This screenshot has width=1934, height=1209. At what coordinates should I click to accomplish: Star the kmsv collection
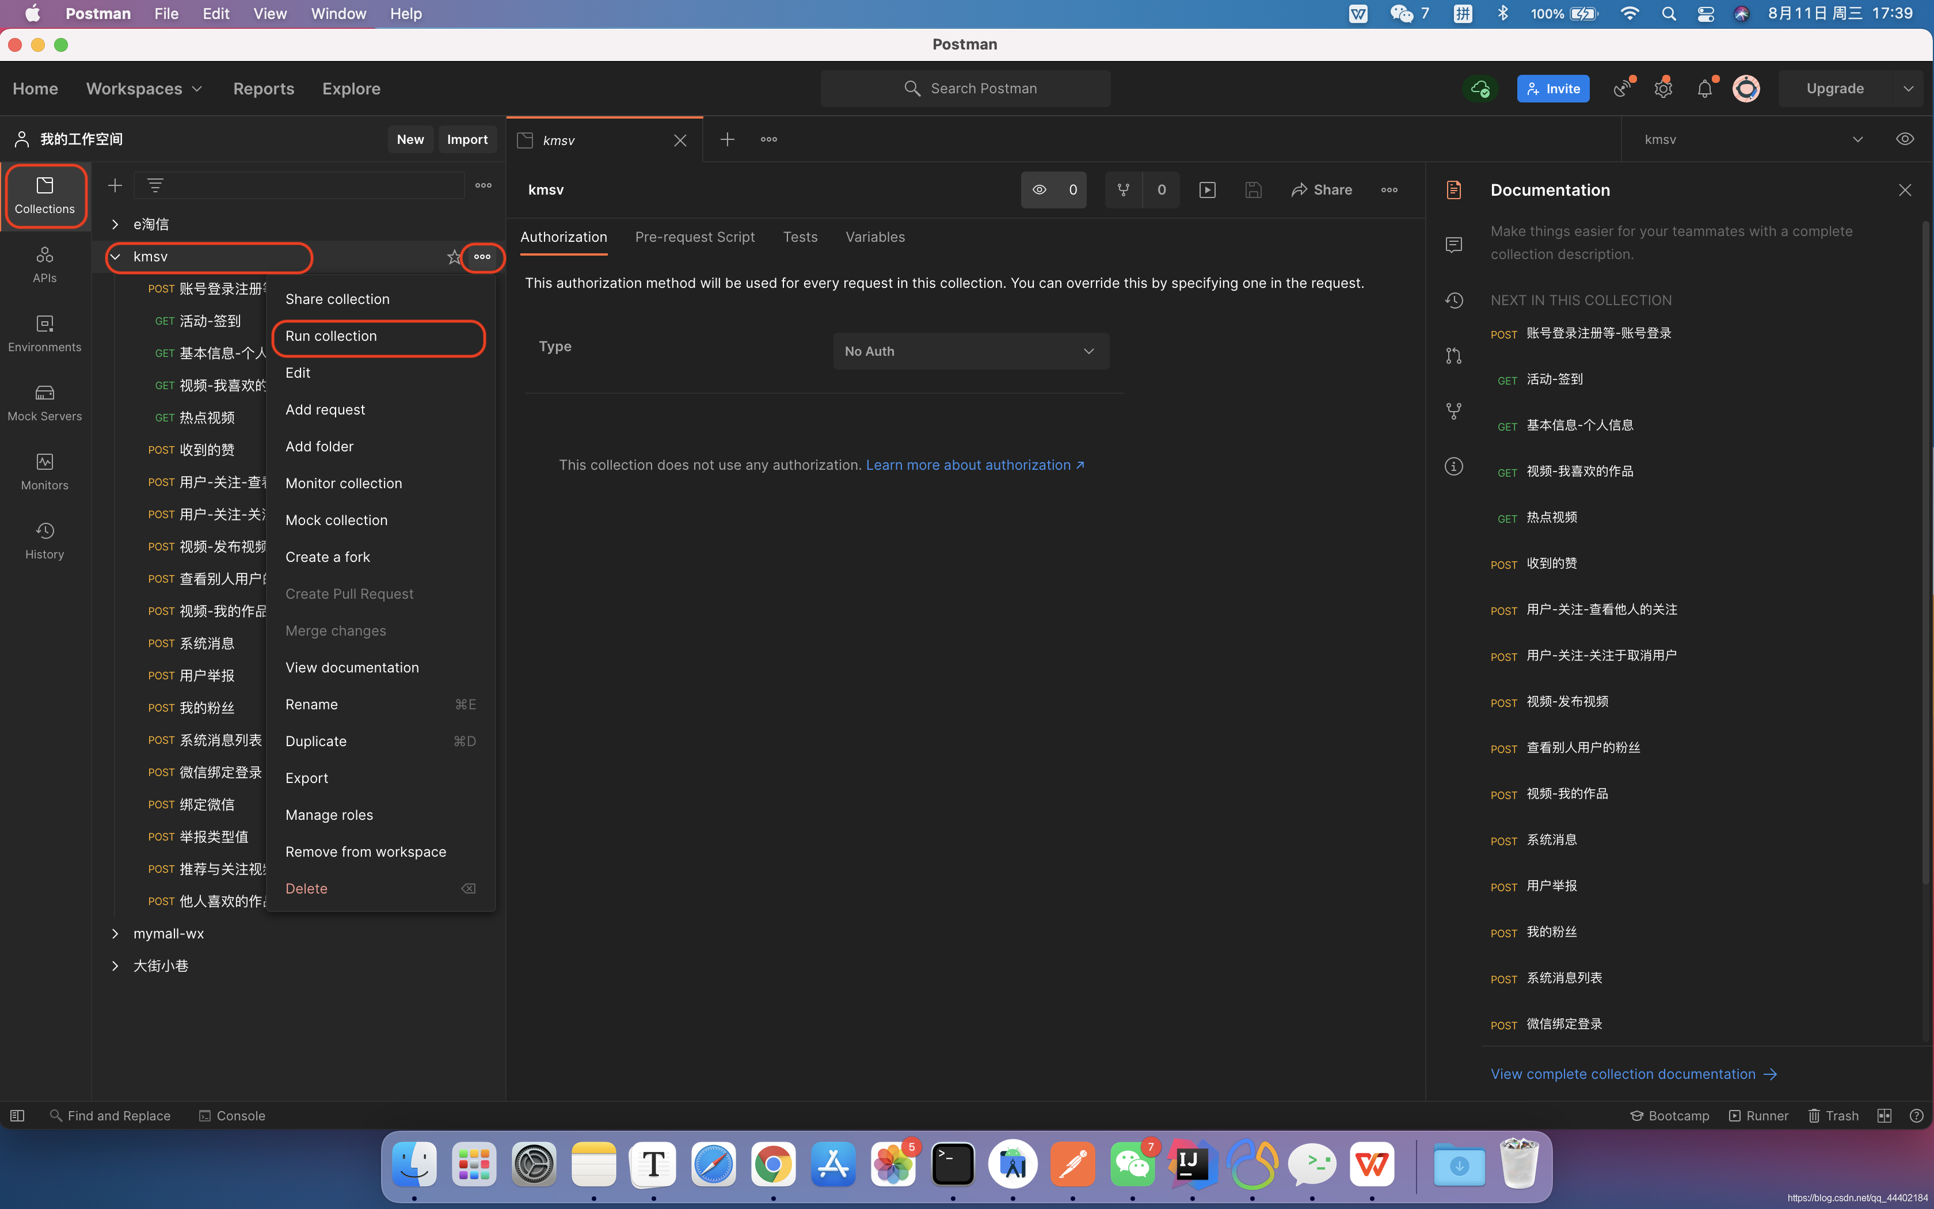[454, 257]
